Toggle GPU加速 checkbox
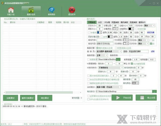 point(88,99)
